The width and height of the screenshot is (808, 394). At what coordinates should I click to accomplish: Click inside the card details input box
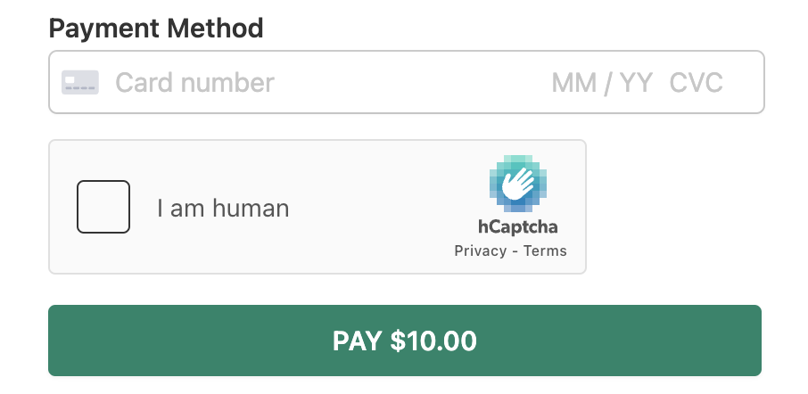click(x=407, y=82)
